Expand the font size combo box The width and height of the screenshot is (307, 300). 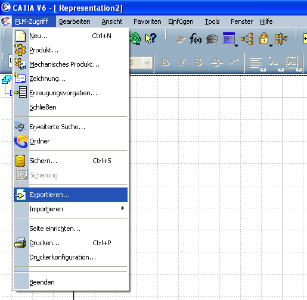pyautogui.click(x=147, y=63)
